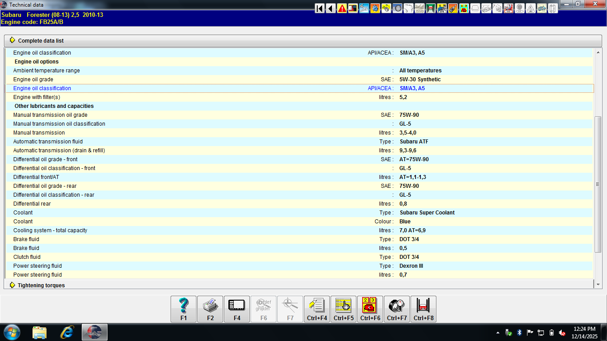
Task: Print the data using the F2 printer button
Action: coord(210,309)
